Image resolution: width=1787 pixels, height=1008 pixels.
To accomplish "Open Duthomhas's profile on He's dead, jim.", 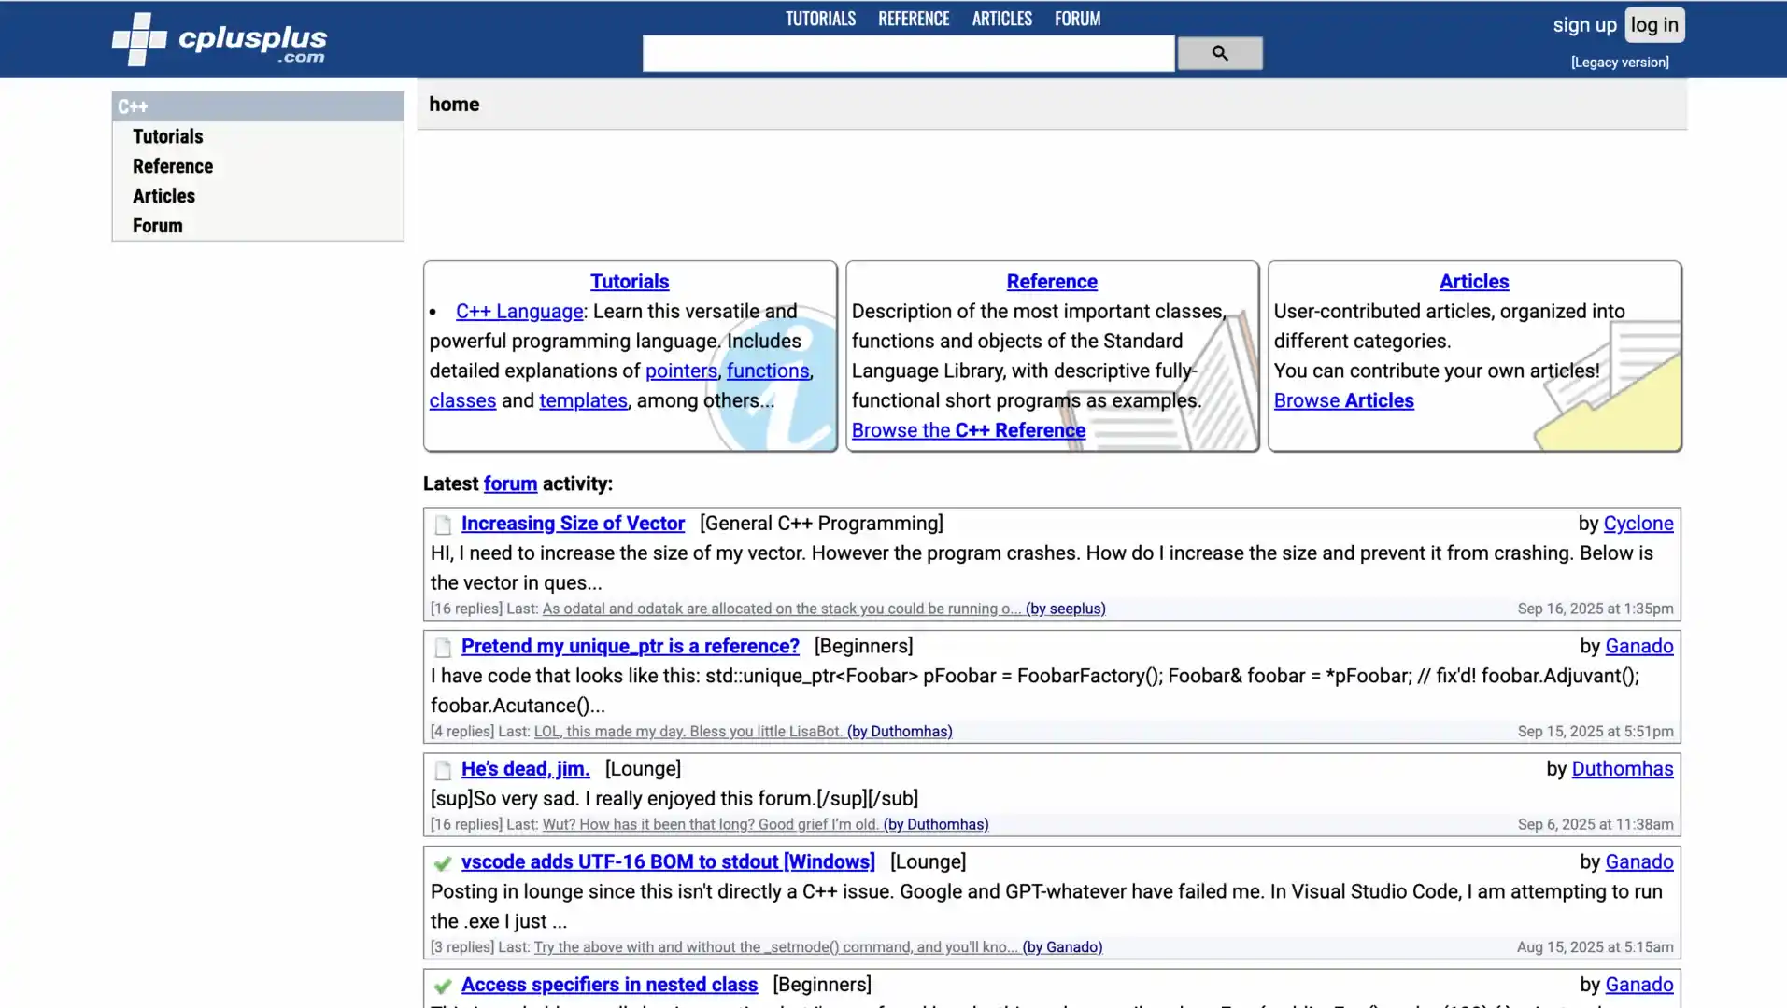I will point(1622,770).
